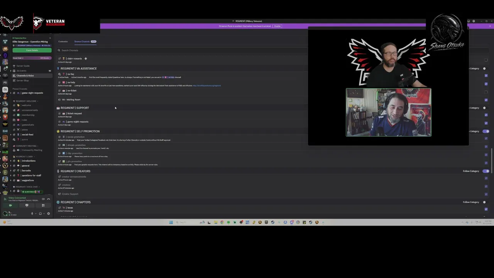This screenshot has height=278, width=494.
Task: Dismiss the Happening Now event banner
Action: [x=50, y=38]
